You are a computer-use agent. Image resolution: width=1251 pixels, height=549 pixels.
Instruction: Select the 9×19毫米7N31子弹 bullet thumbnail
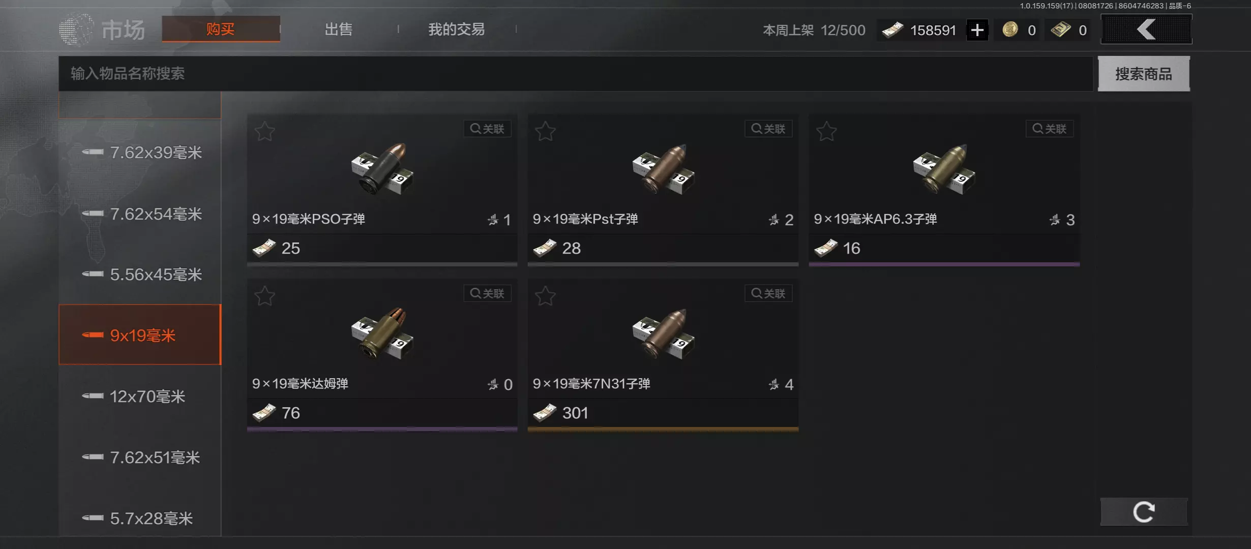pyautogui.click(x=663, y=334)
